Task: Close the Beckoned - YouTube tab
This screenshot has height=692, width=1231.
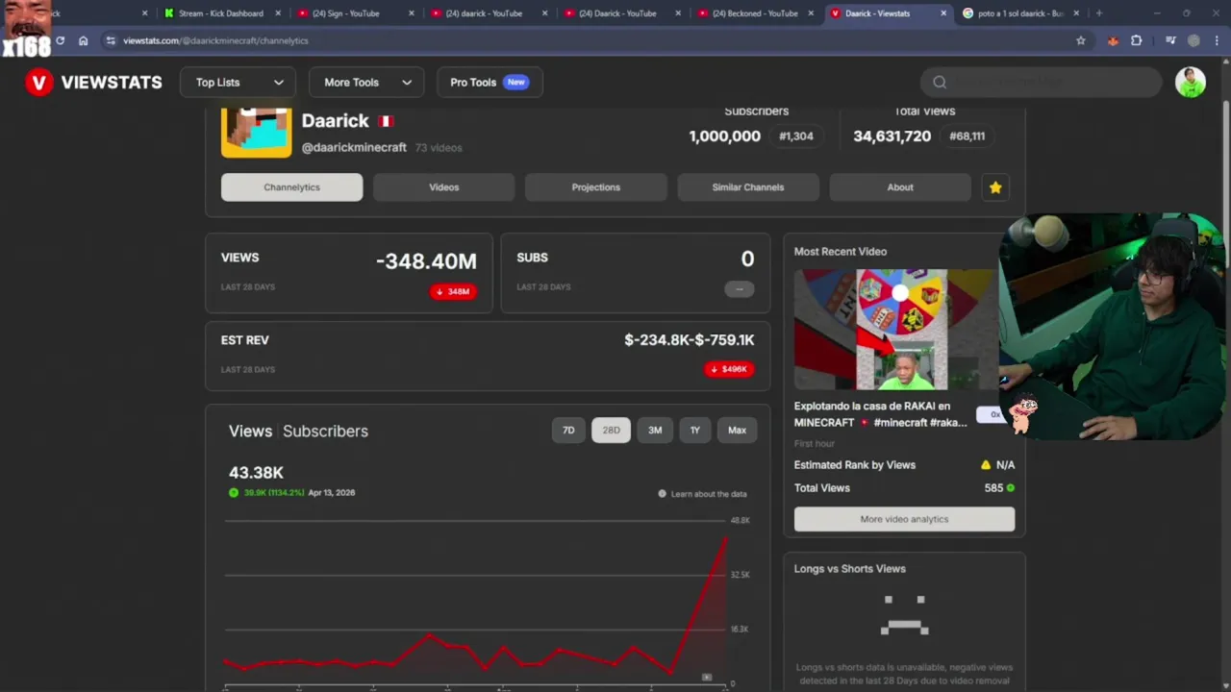Action: pos(810,13)
